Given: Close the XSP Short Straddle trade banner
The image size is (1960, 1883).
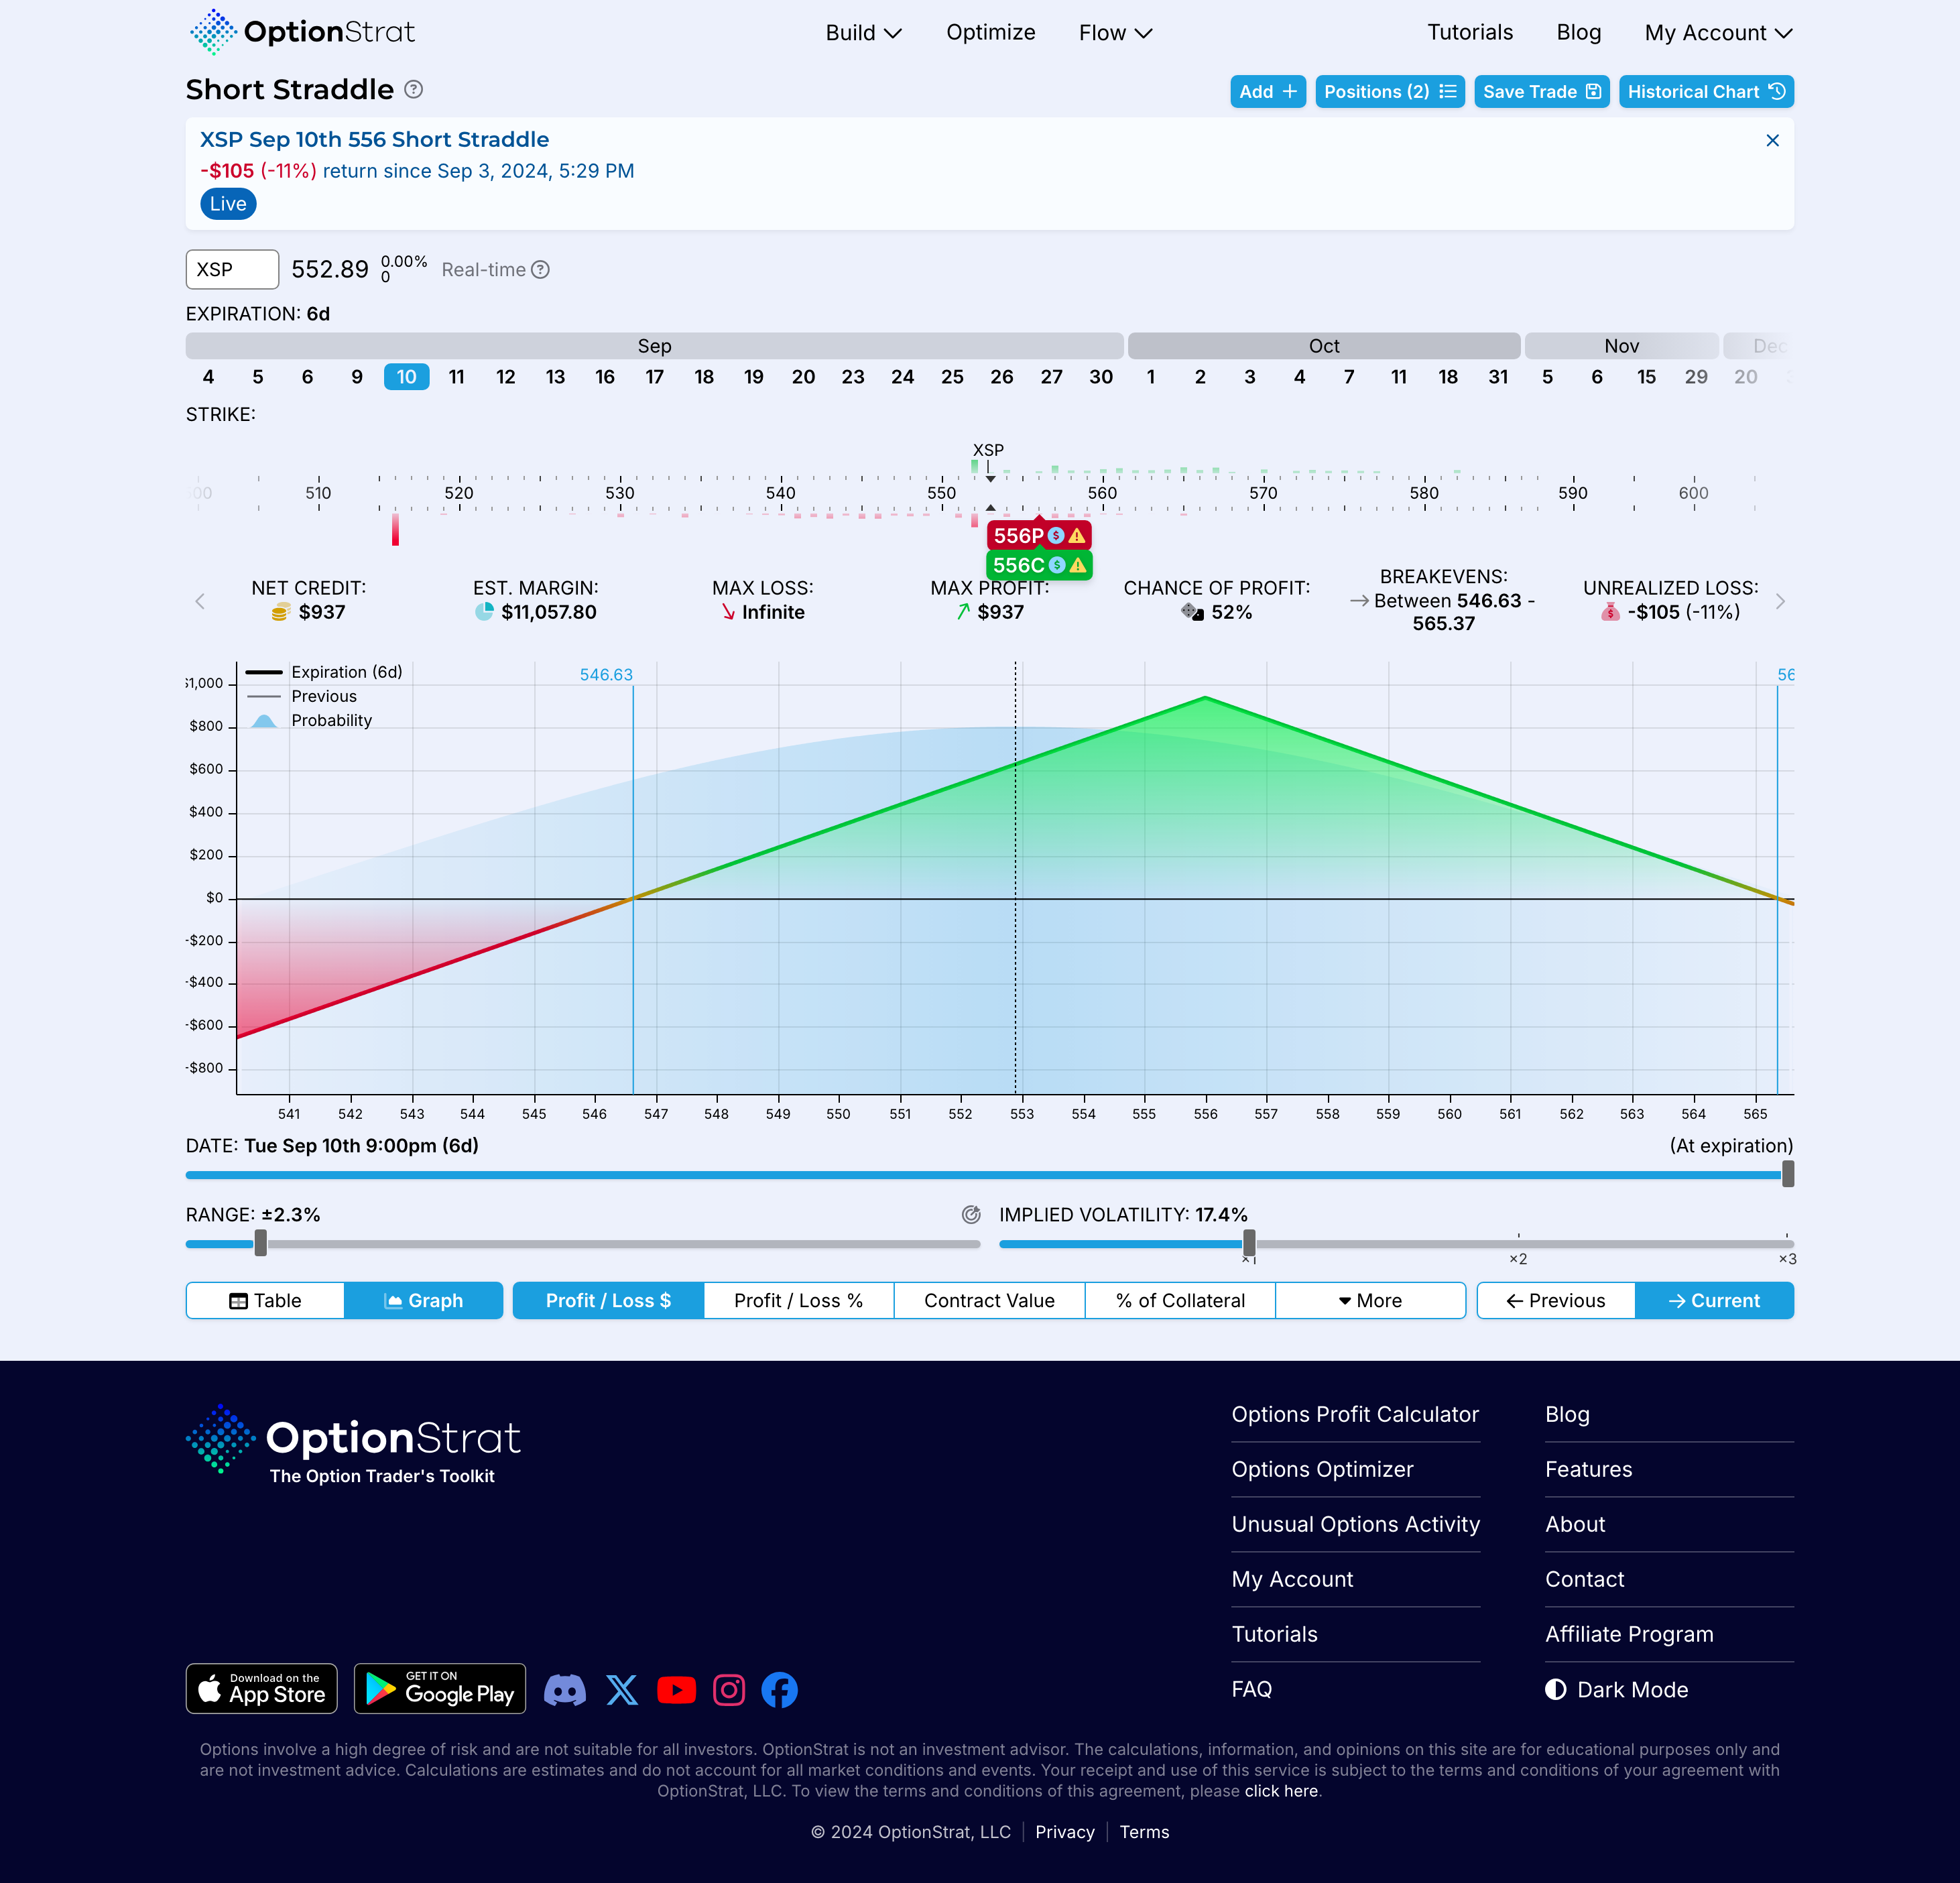Looking at the screenshot, I should (1772, 141).
